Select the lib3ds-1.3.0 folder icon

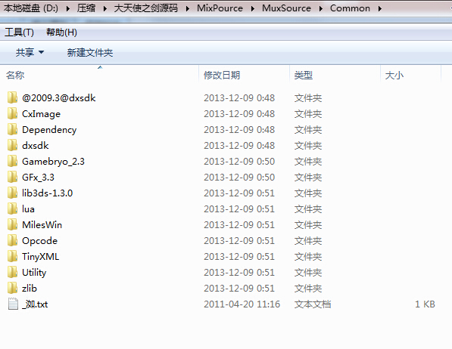tap(12, 193)
